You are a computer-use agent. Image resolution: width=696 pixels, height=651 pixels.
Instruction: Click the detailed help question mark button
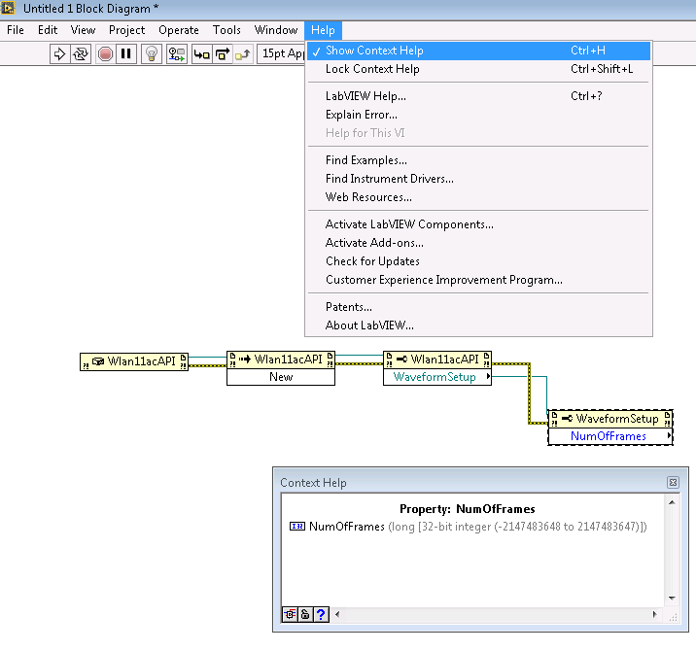(x=321, y=614)
